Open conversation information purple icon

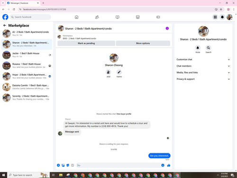pyautogui.click(x=167, y=28)
